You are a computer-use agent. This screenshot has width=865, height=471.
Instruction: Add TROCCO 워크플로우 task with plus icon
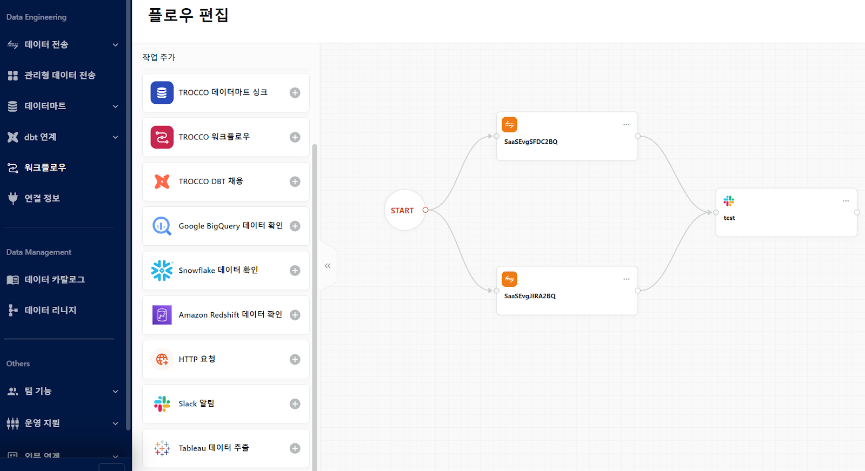(x=295, y=137)
